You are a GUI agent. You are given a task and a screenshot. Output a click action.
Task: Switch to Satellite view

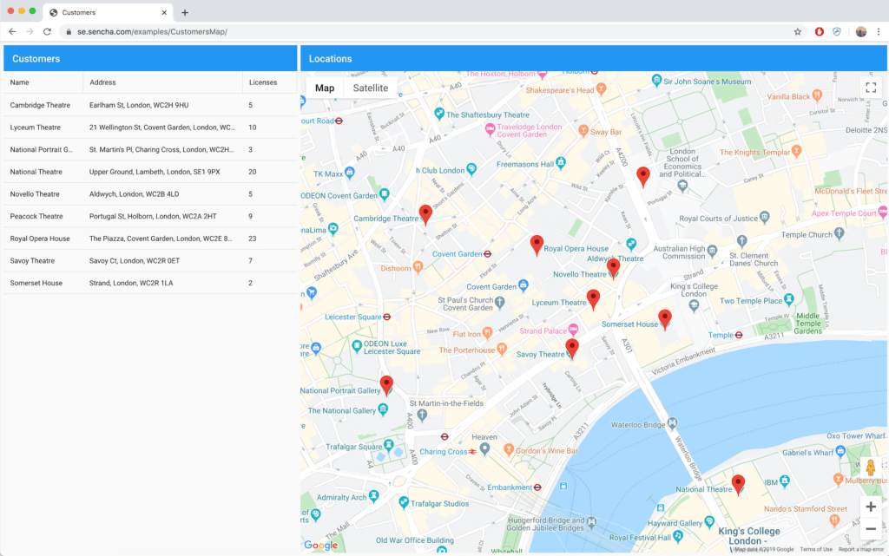372,88
